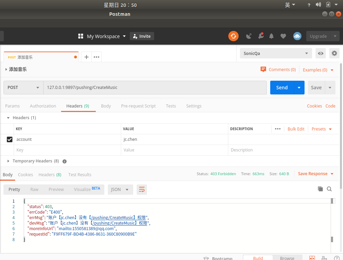Open the Save Response dropdown
The height and width of the screenshot is (260, 343).
[316, 174]
